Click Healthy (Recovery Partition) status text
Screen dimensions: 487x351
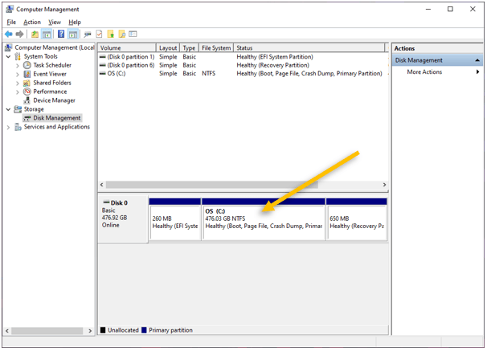point(272,65)
